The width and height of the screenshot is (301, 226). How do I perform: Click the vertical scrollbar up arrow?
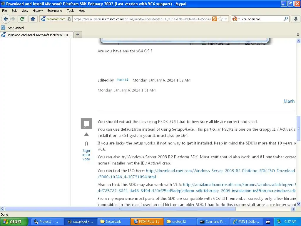click(298, 41)
